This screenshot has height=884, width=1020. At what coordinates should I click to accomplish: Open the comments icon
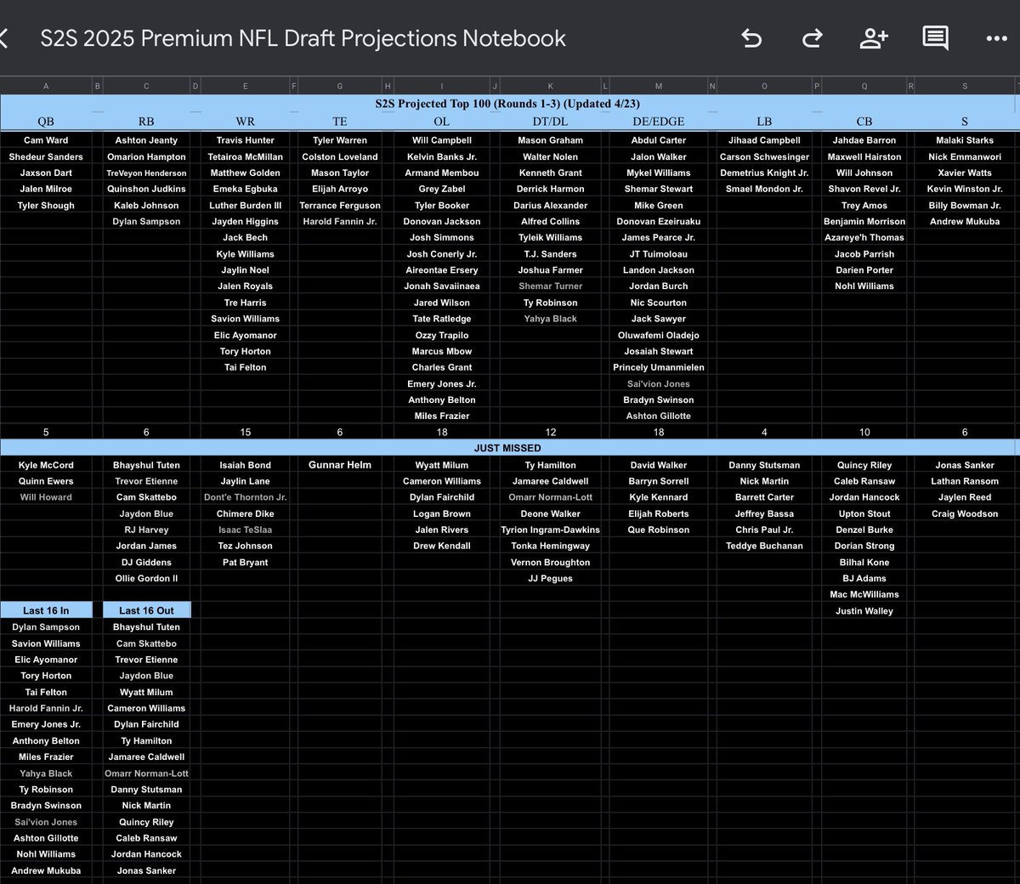[935, 38]
